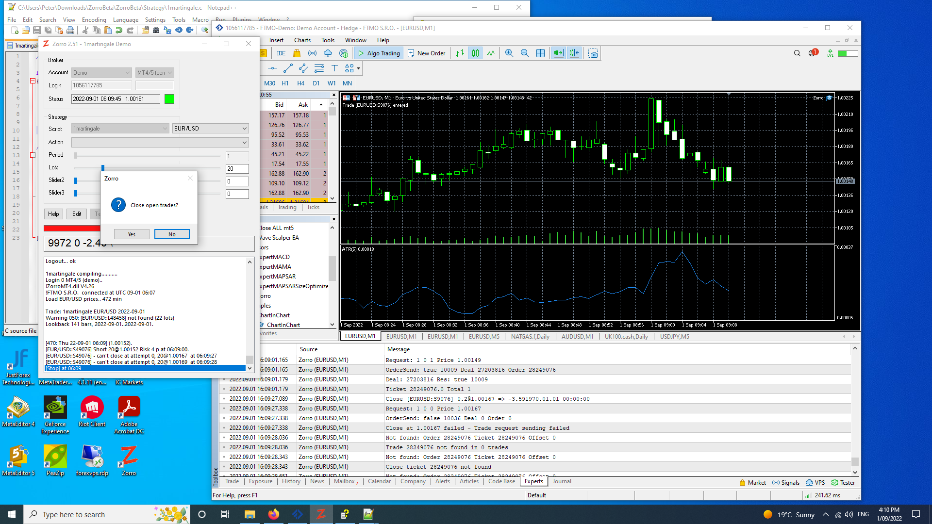This screenshot has height=524, width=932.
Task: Open the Riot Client desktop icon
Action: [x=92, y=411]
